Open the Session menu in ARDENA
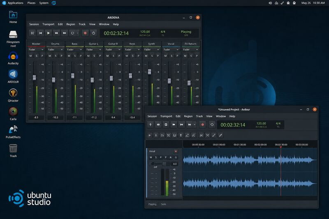 click(x=34, y=24)
